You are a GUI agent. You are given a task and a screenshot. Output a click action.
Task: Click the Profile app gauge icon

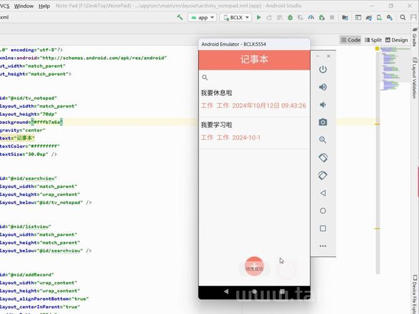coord(311,18)
